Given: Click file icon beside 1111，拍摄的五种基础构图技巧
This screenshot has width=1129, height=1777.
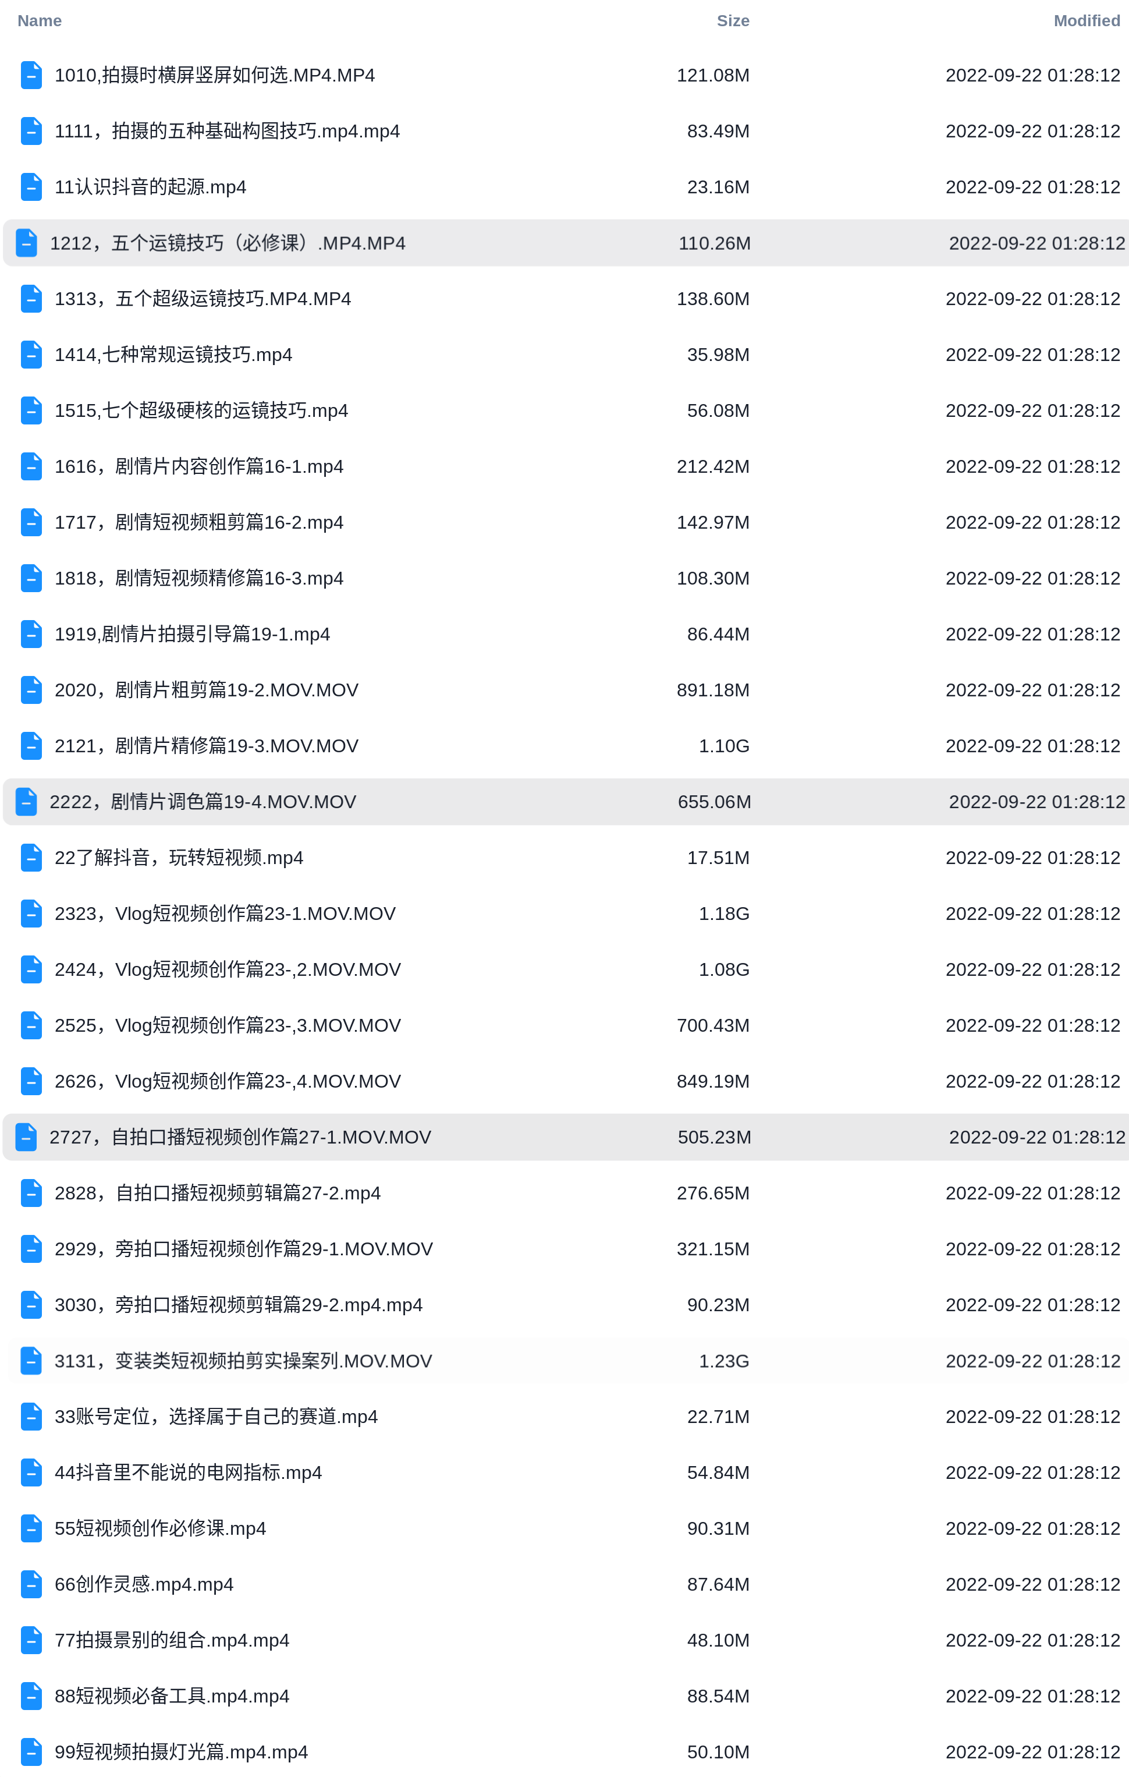Looking at the screenshot, I should 31,132.
